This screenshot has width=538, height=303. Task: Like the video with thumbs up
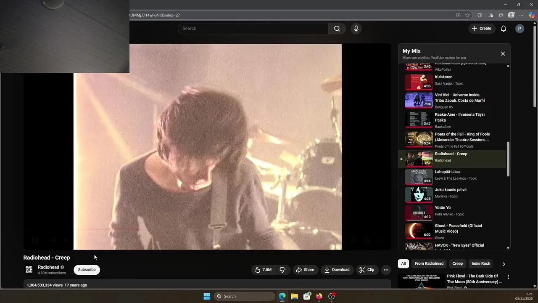(263, 270)
